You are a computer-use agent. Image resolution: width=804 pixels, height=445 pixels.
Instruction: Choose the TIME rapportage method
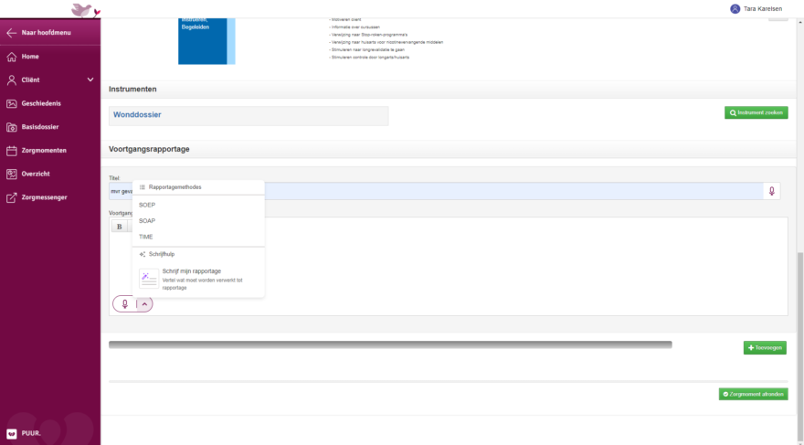146,237
